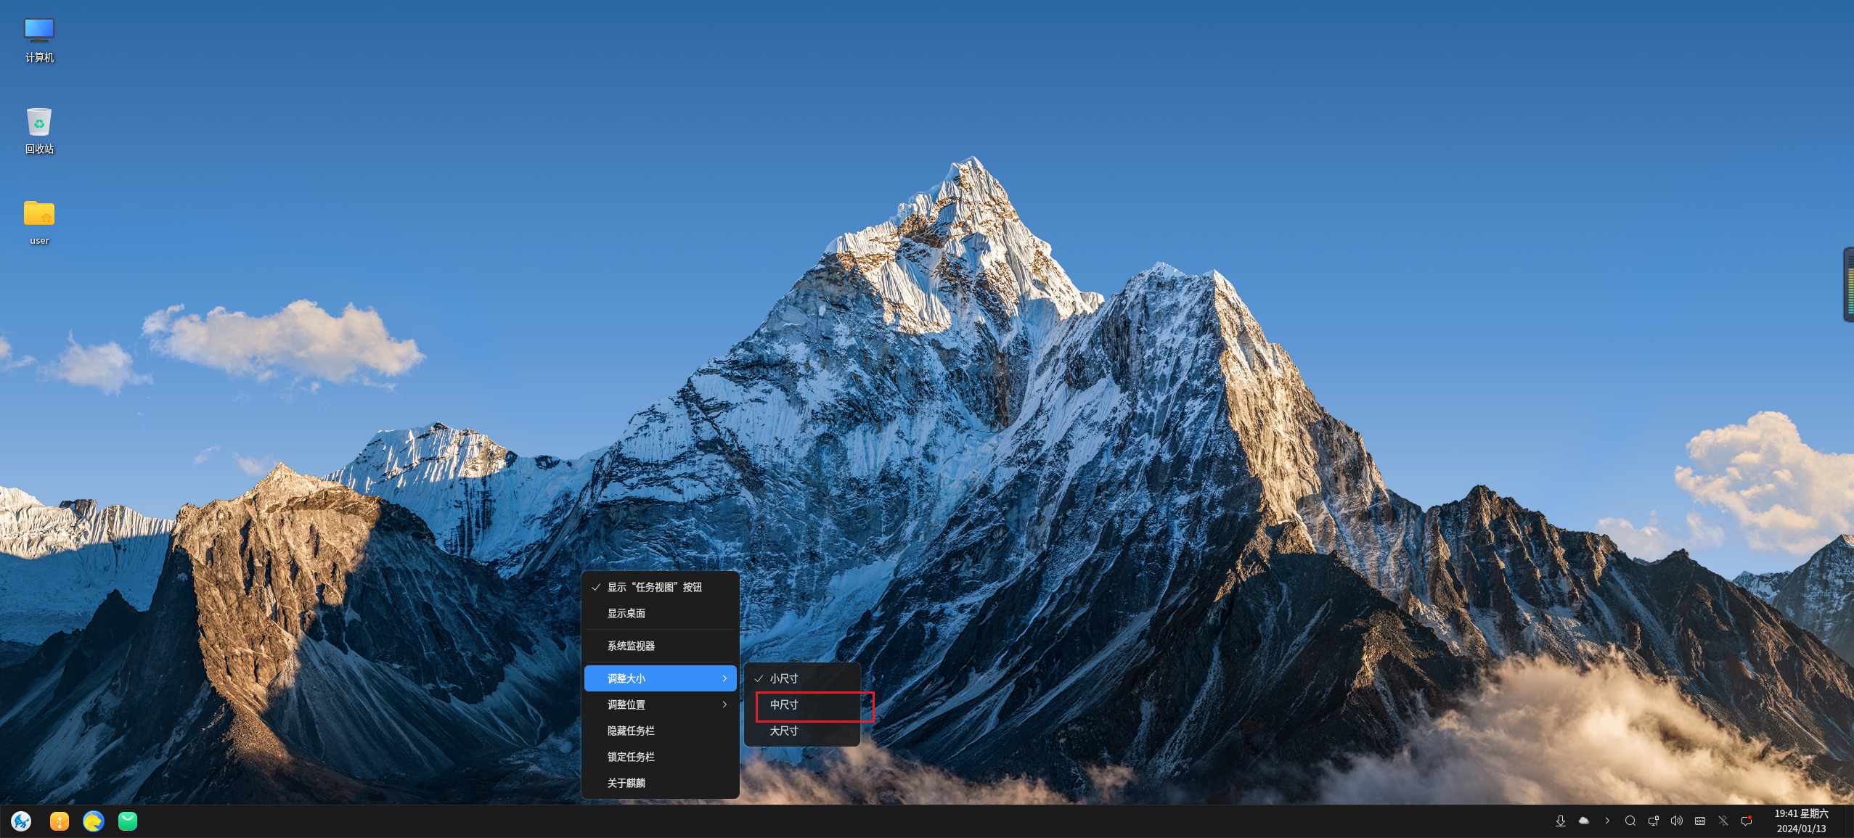Open the Kylin start menu icon
The height and width of the screenshot is (838, 1854).
click(21, 821)
